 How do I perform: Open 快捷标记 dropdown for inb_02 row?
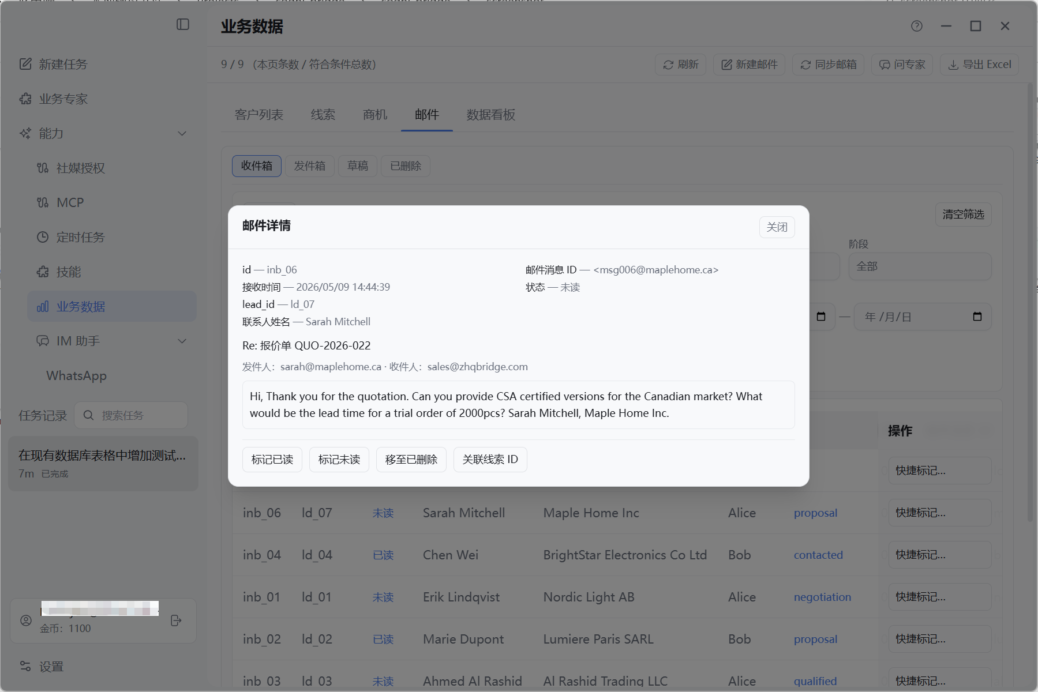[x=940, y=639]
